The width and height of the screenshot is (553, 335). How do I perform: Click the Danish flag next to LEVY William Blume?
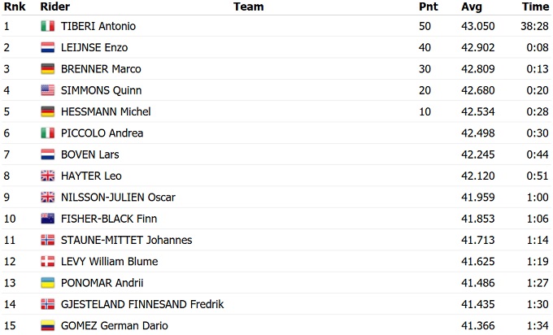pos(47,261)
